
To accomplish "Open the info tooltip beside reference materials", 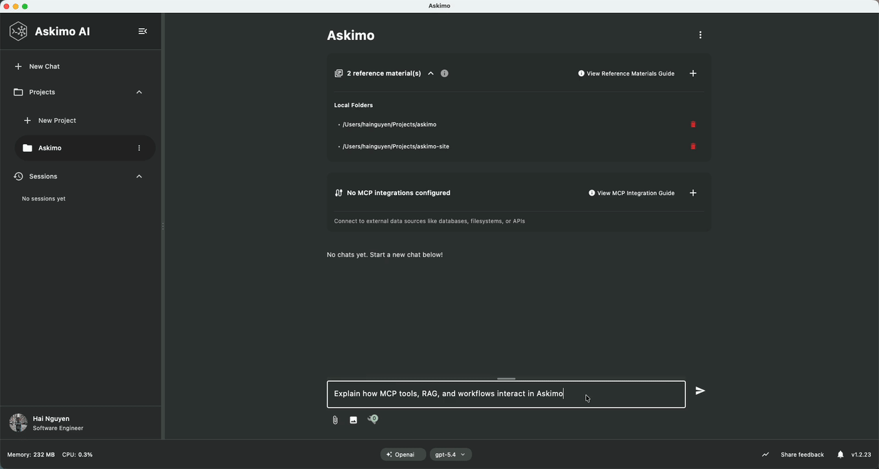I will click(x=444, y=73).
